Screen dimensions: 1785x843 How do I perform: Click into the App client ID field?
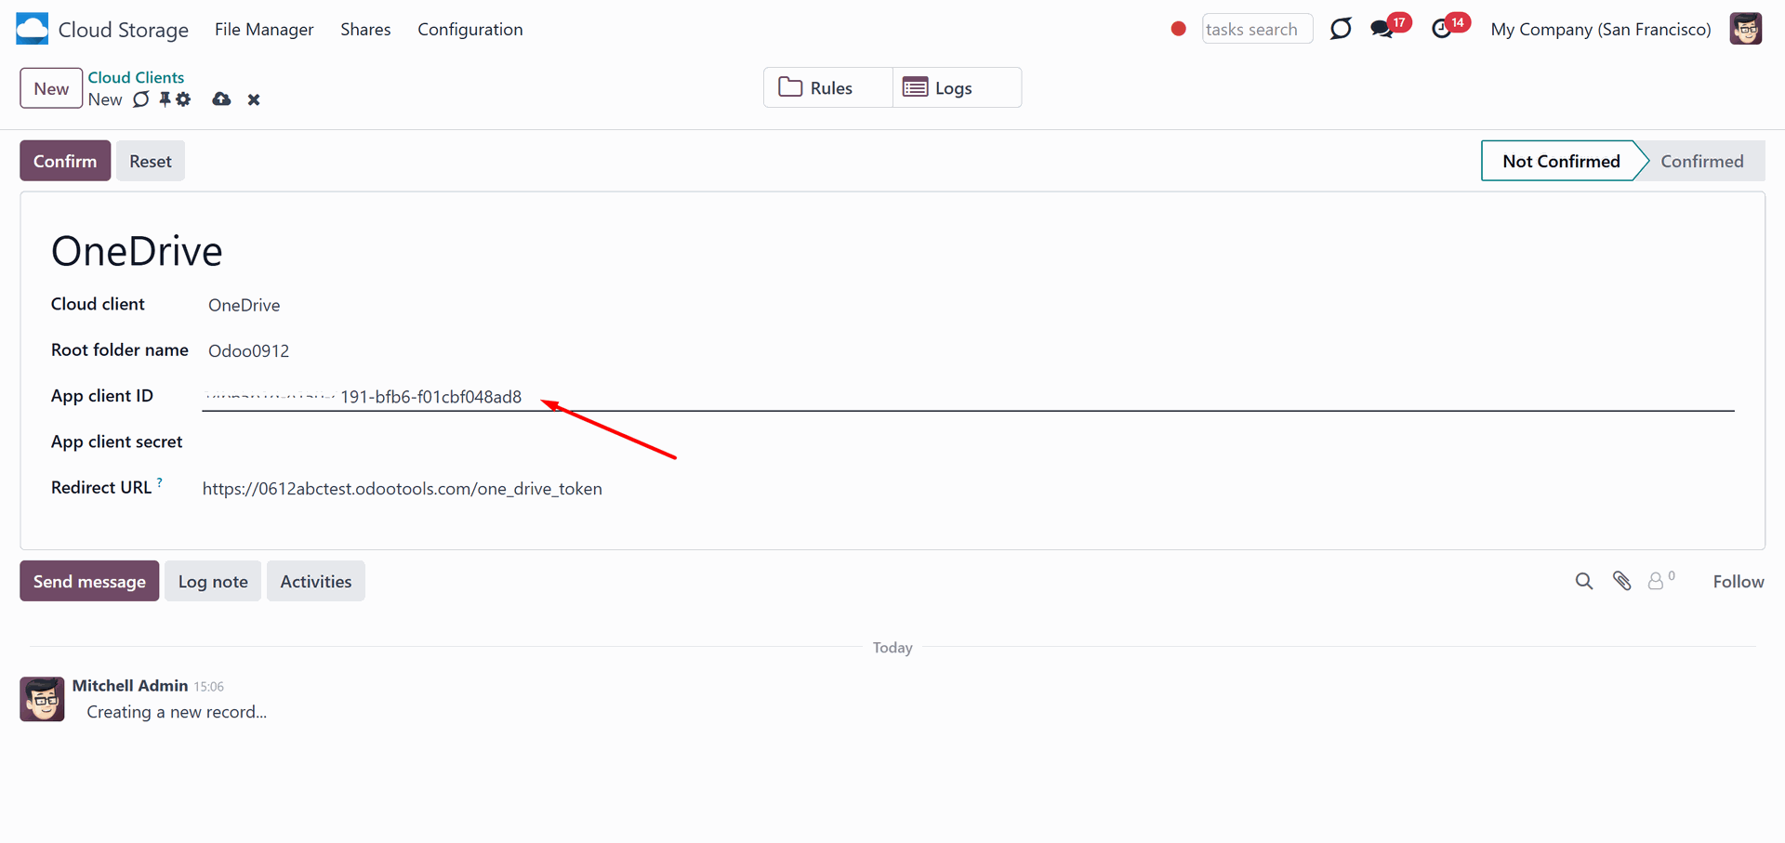click(x=968, y=397)
